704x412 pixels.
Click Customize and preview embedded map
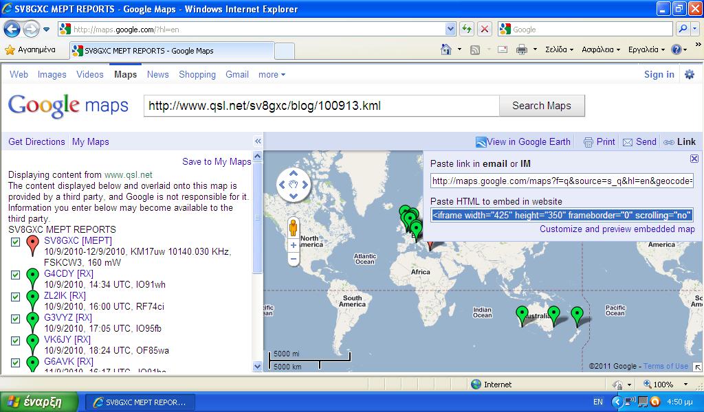click(617, 229)
